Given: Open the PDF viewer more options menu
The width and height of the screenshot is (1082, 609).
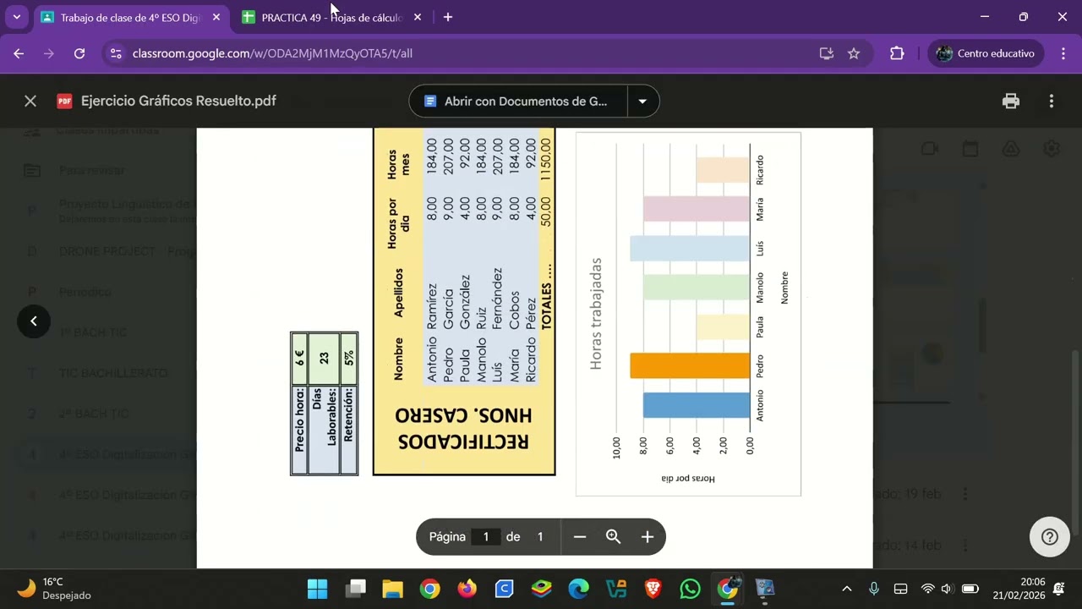Looking at the screenshot, I should [x=1052, y=101].
